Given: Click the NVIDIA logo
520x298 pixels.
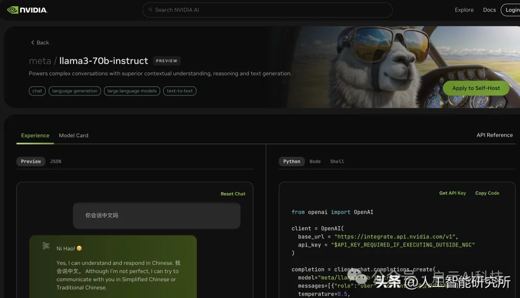Looking at the screenshot, I should point(27,10).
